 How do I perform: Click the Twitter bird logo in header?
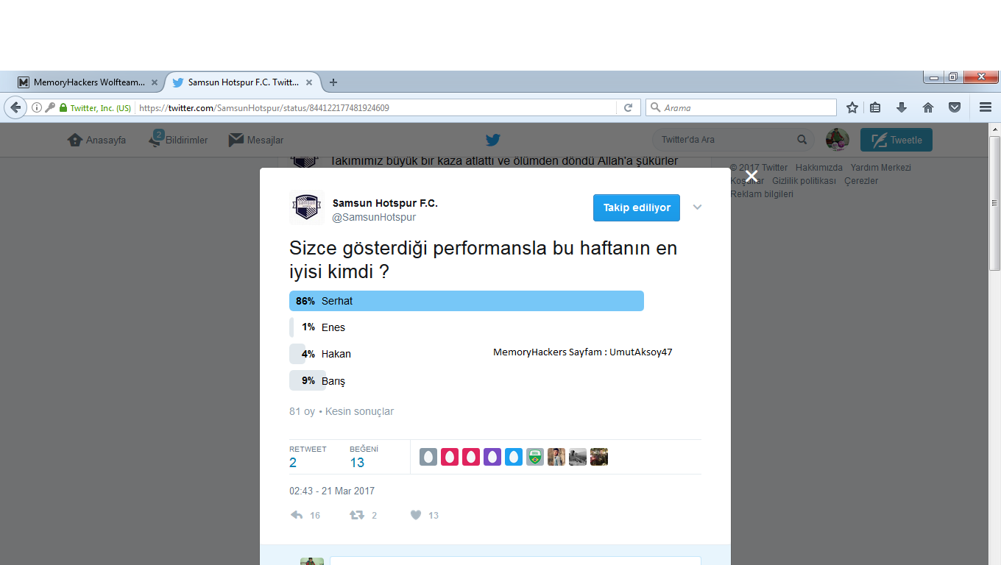[x=493, y=140]
